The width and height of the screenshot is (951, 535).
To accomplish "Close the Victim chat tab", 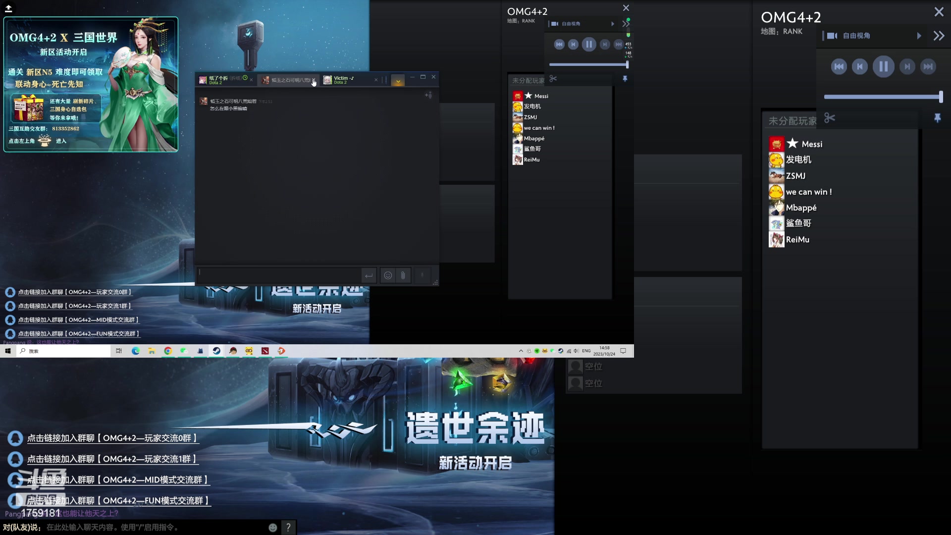I will [376, 80].
